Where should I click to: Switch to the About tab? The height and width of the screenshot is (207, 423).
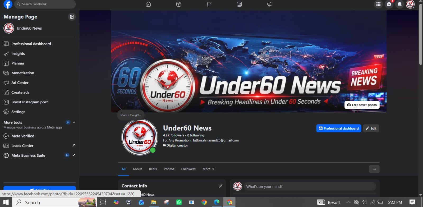[x=137, y=169]
